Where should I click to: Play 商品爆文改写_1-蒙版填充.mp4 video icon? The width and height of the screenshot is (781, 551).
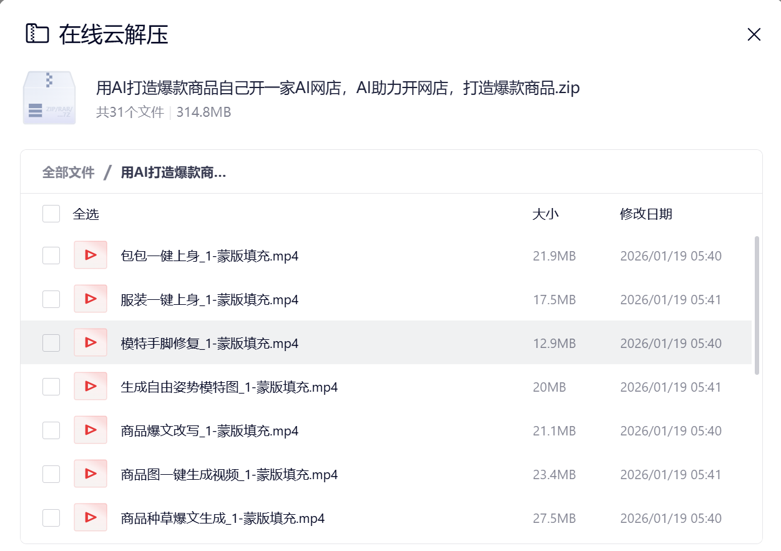(91, 430)
